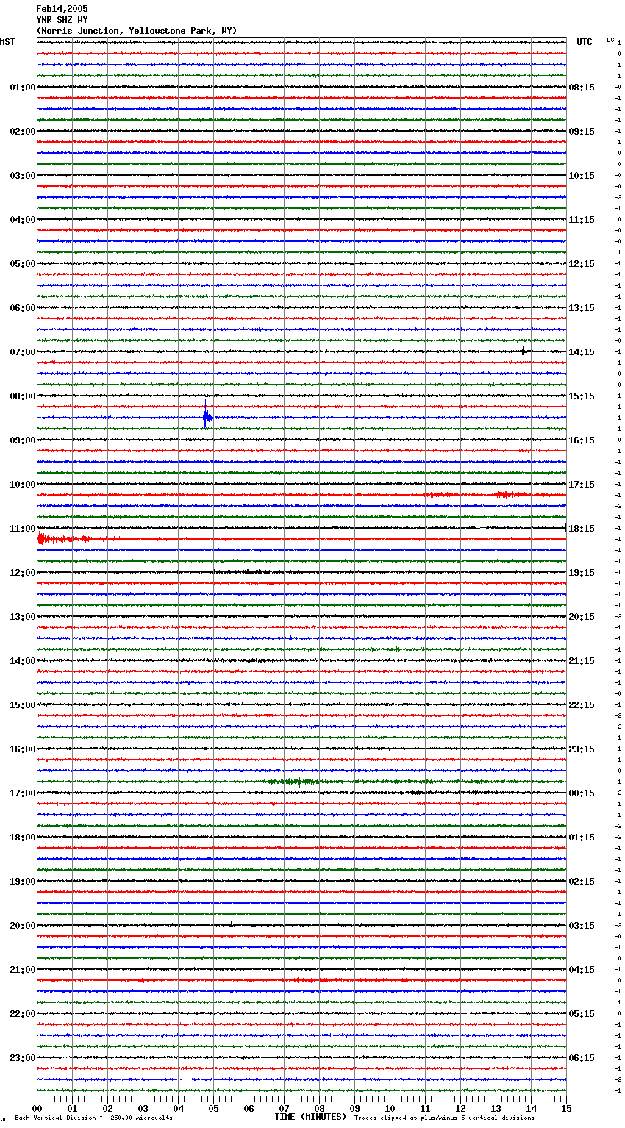
Task: Click "Each Vertical Division = 250.00 microvolts" note
Action: (x=93, y=1118)
